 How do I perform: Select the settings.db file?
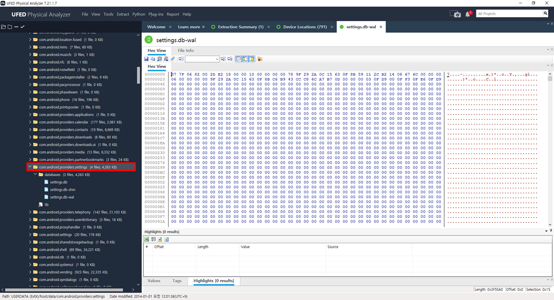tap(58, 182)
